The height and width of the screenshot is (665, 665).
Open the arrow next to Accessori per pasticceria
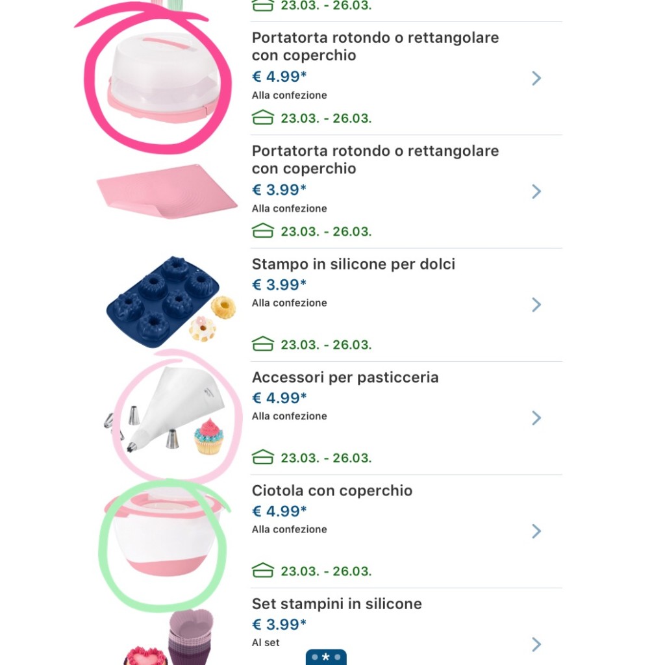pyautogui.click(x=536, y=418)
